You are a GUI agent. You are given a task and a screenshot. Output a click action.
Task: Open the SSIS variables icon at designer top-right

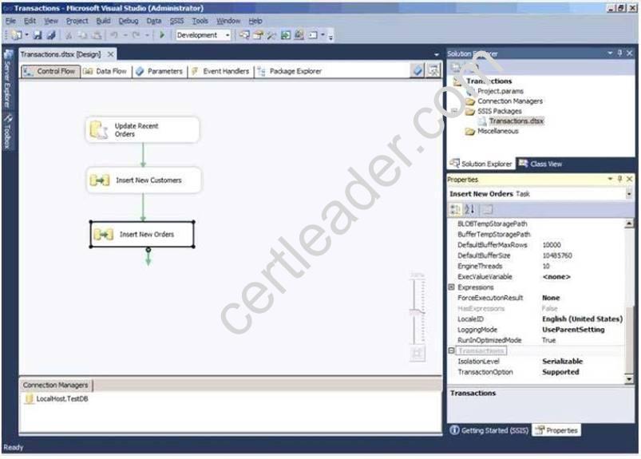point(417,71)
